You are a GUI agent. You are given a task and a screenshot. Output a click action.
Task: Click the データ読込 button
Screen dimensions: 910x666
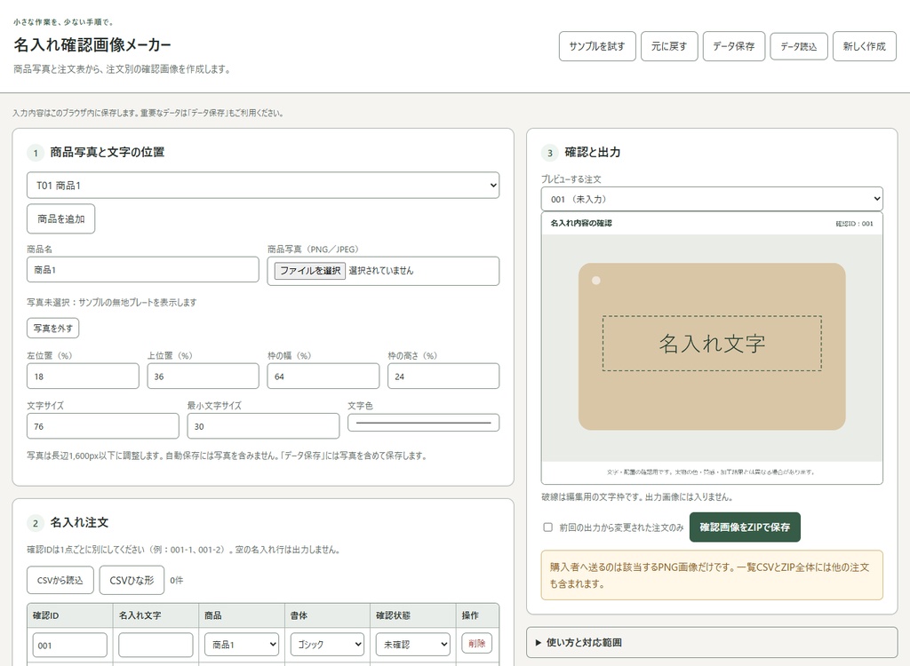point(799,46)
